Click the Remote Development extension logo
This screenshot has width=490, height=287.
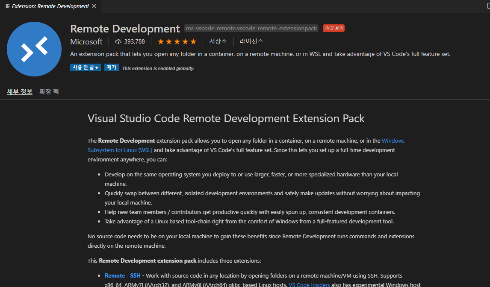pos(34,49)
